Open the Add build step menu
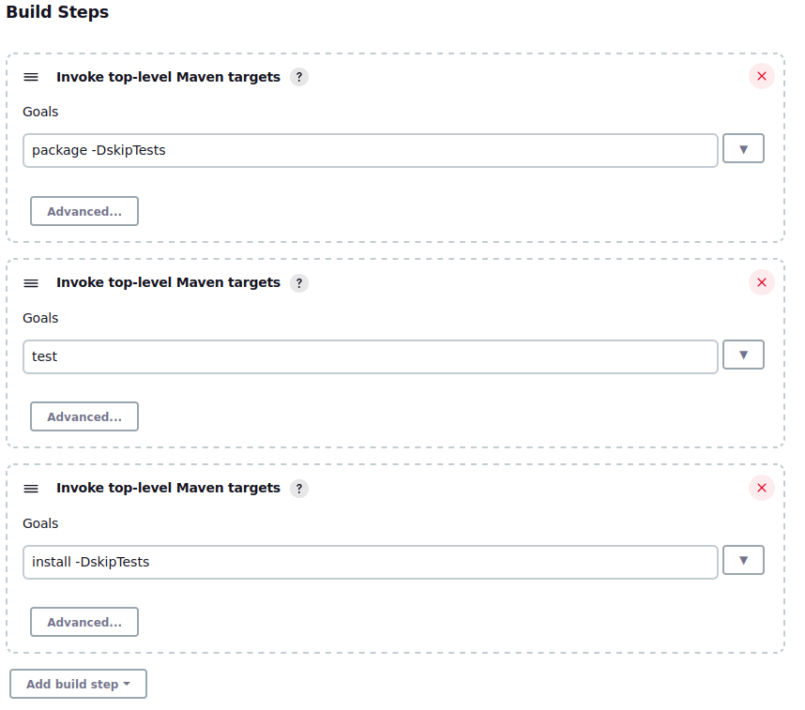 tap(78, 684)
